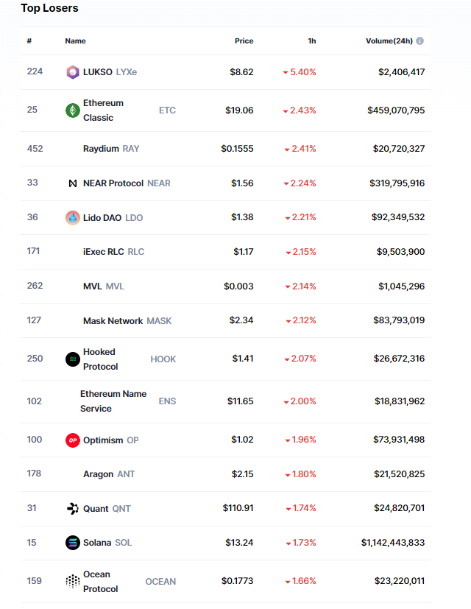Viewport: 471px width, 609px height.
Task: Sort table by Price column header
Action: (x=244, y=41)
